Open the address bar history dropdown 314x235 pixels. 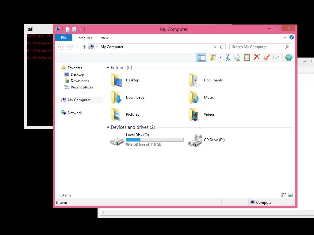(215, 47)
